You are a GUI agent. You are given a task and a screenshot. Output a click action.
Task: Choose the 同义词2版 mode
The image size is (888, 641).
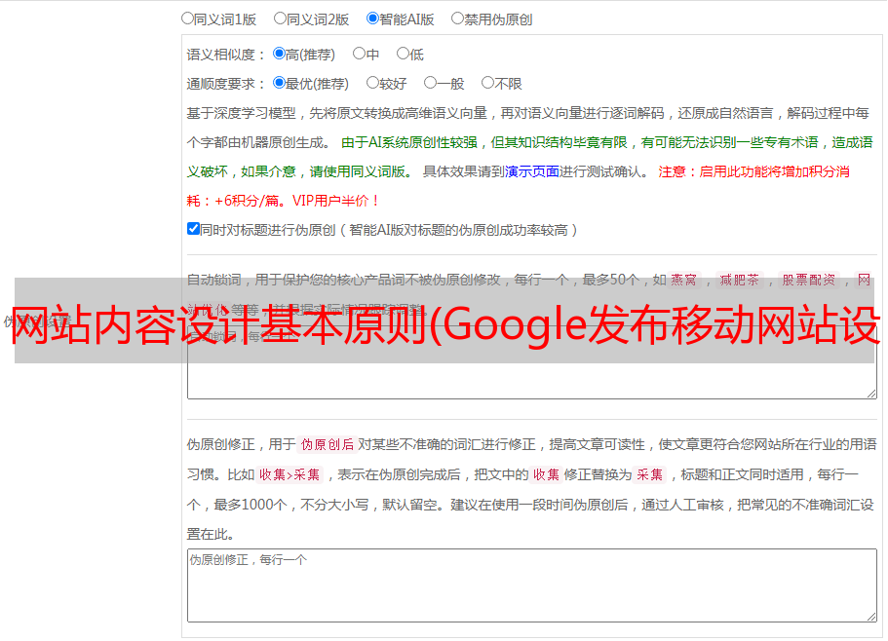point(280,19)
